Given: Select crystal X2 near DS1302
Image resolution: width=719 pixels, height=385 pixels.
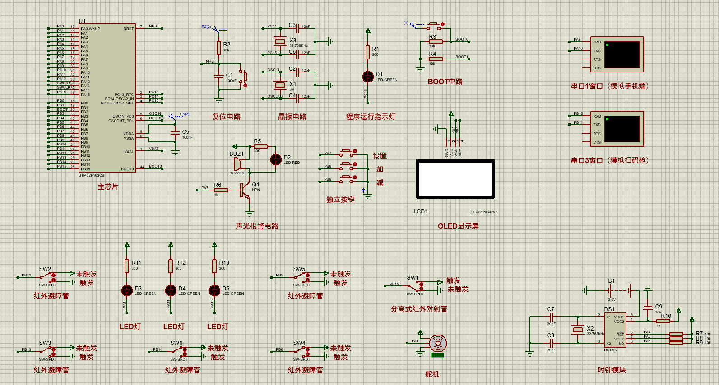Looking at the screenshot, I should [578, 330].
